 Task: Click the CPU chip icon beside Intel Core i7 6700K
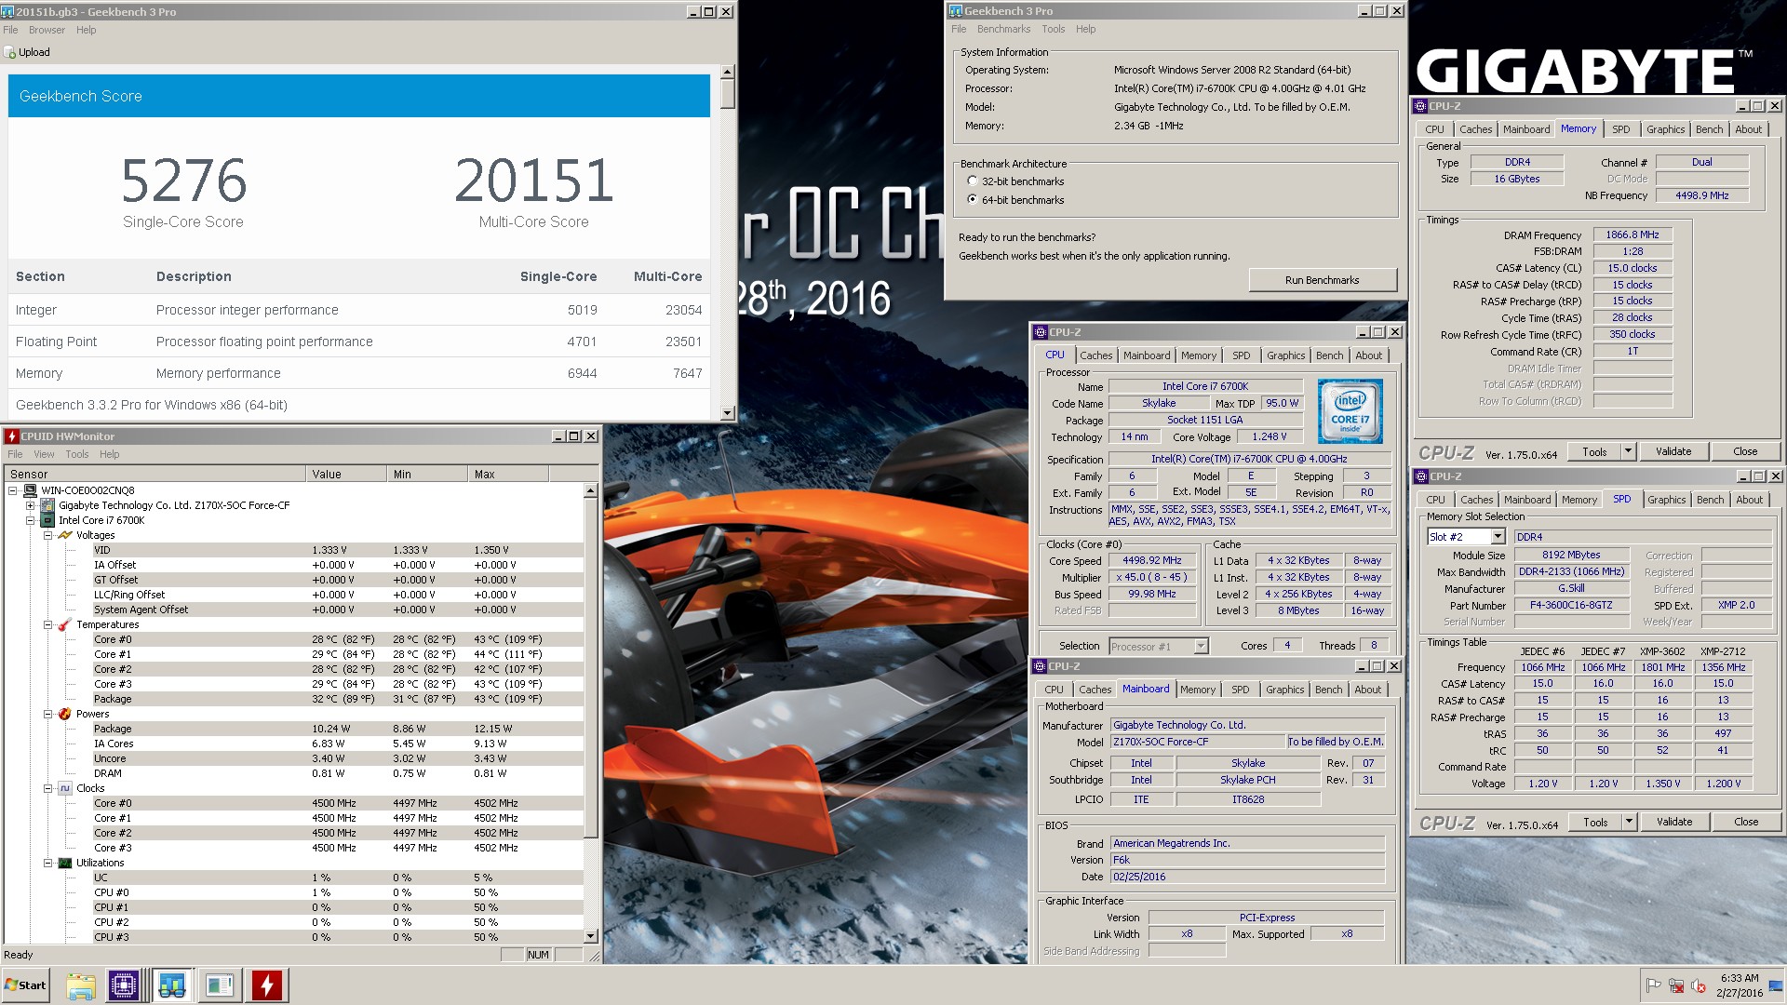click(x=47, y=520)
